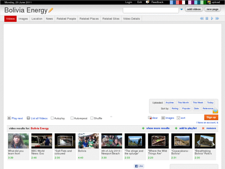Click inside the search input field
225x169 pixels.
point(151,10)
